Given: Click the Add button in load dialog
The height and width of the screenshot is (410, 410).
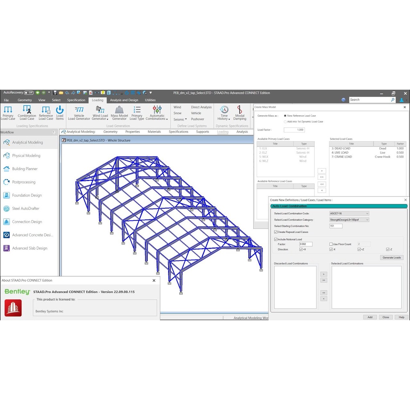Looking at the screenshot, I should coord(370,317).
